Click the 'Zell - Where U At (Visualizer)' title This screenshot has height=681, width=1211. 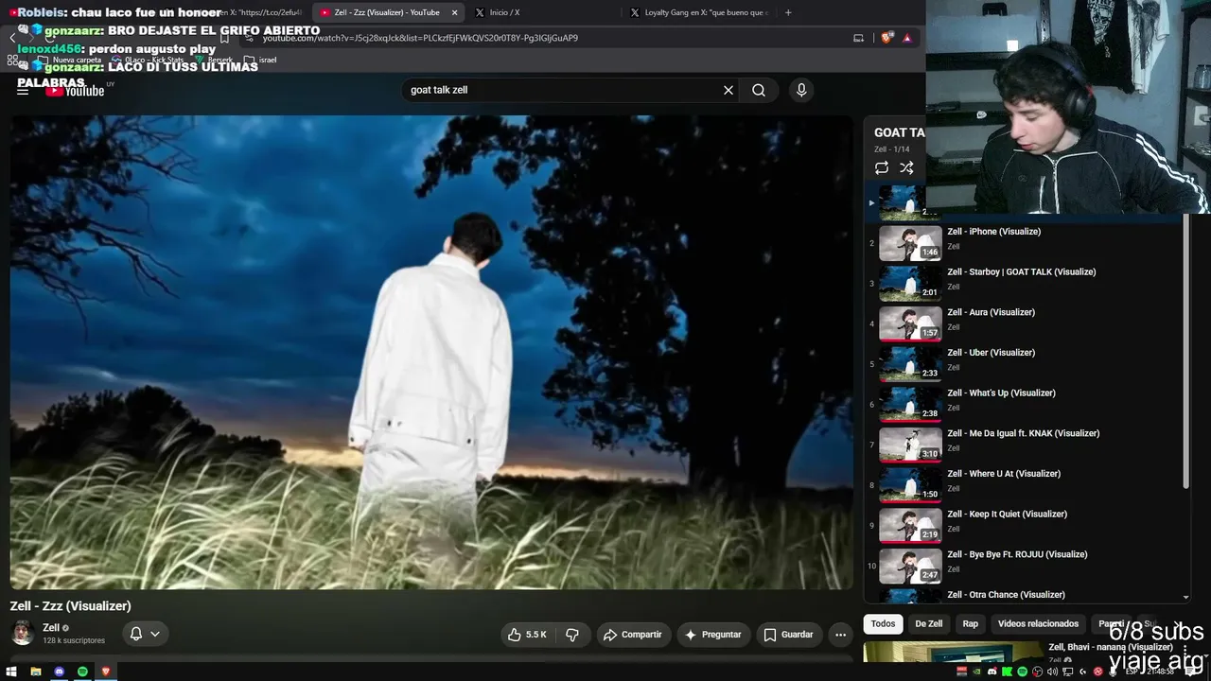(1004, 474)
